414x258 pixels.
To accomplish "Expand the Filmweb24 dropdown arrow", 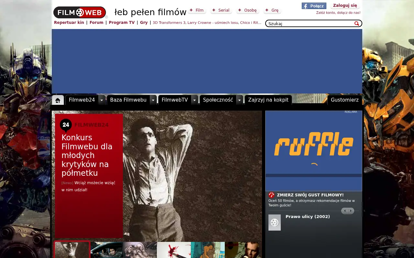I will [102, 100].
